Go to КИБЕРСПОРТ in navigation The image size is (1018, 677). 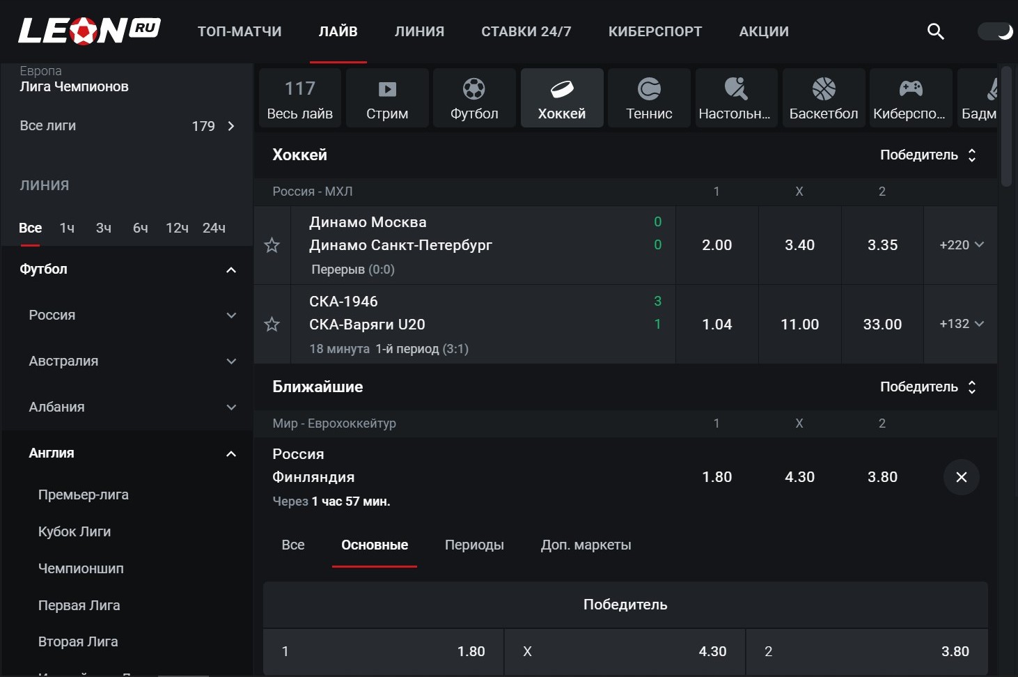(655, 31)
